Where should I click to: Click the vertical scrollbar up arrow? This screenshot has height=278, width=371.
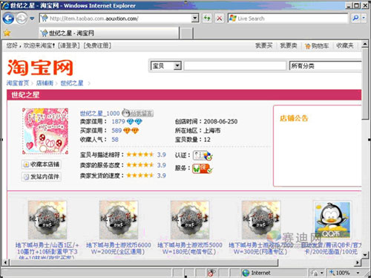click(365, 45)
